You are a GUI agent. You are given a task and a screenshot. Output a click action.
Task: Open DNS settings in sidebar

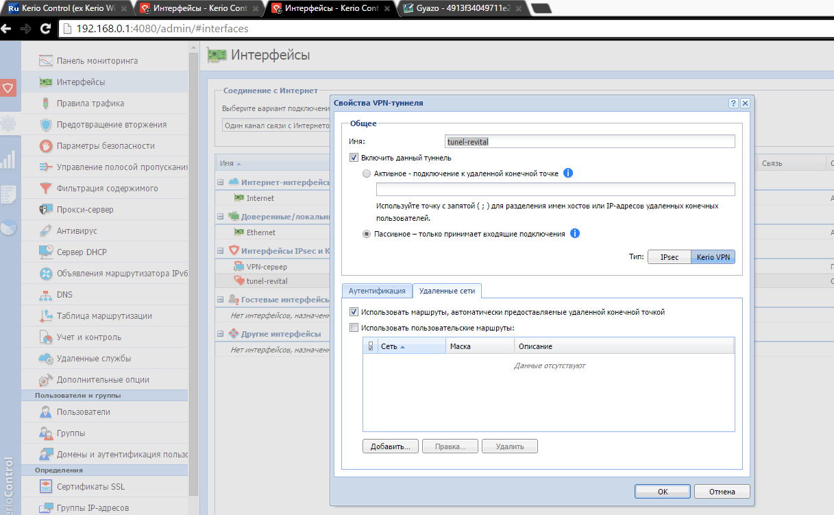[64, 295]
